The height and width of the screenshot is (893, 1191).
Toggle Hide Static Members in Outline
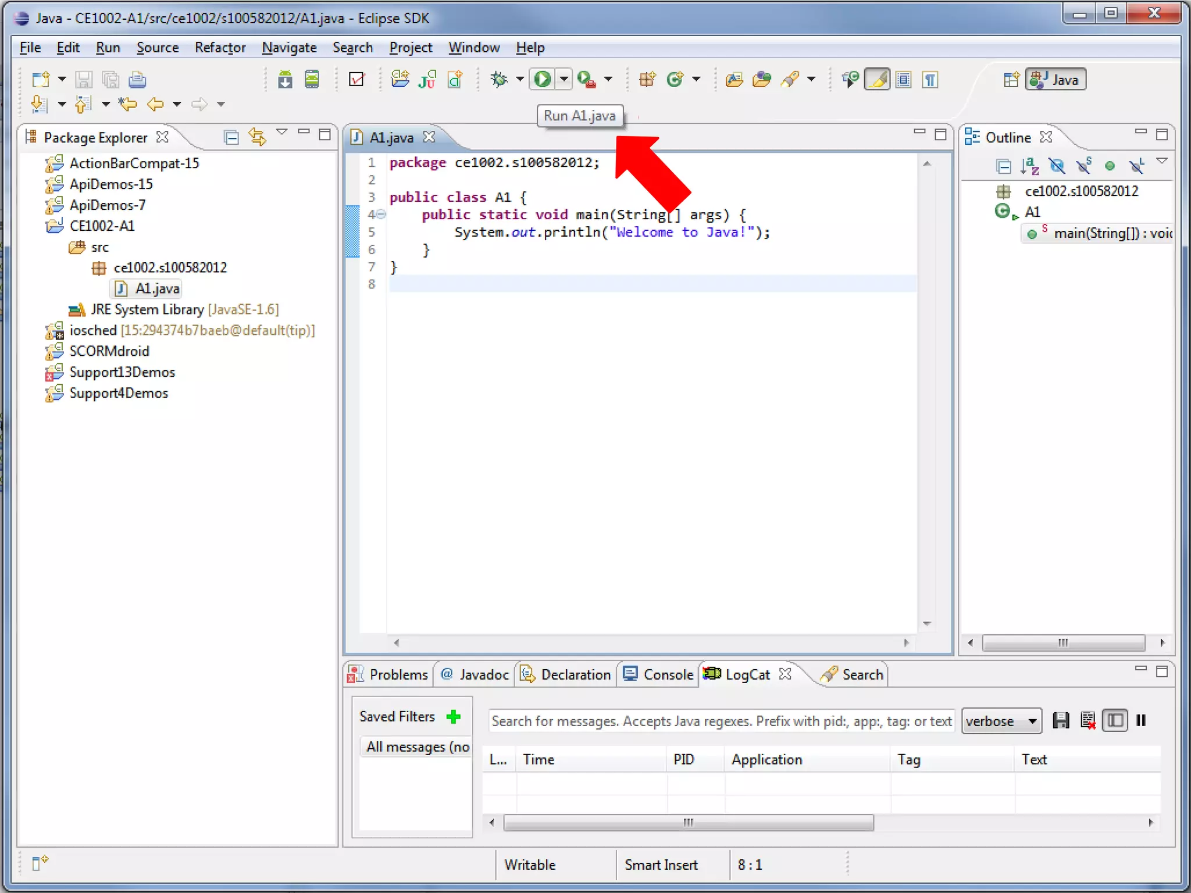tap(1084, 166)
